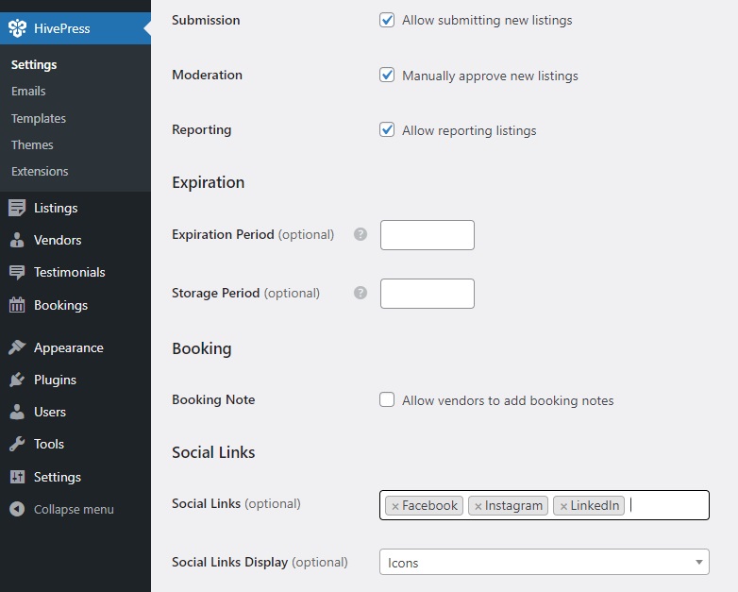Click the Bookings calendar icon
Viewport: 738px width, 592px height.
point(17,305)
